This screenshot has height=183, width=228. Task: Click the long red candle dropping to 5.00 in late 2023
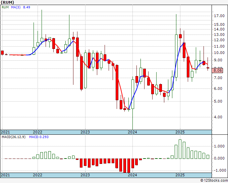pos(117,82)
